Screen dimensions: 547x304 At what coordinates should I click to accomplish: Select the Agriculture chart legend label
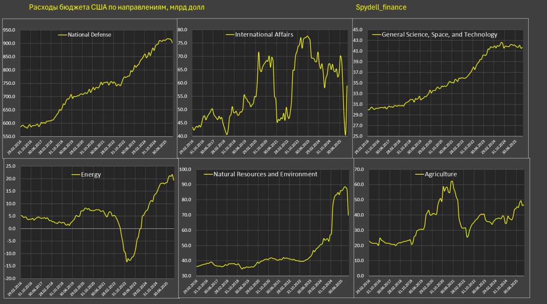[441, 174]
